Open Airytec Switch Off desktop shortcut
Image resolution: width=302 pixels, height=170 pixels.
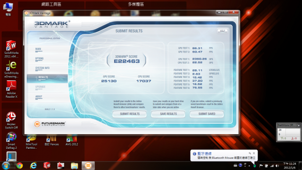(11, 120)
